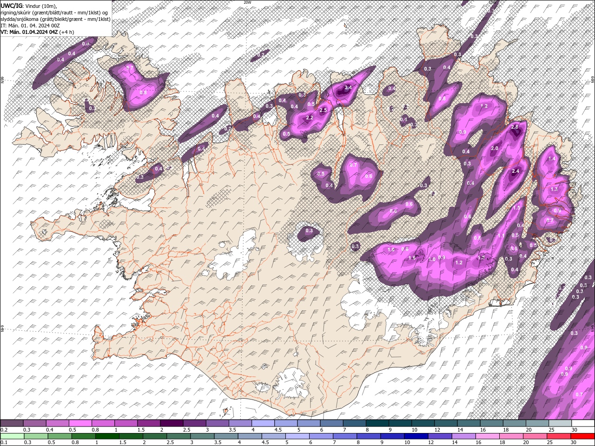This screenshot has height=446, width=595.
Task: Select the upper legend swatch labeled 3.5
Action: pyautogui.click(x=240, y=423)
